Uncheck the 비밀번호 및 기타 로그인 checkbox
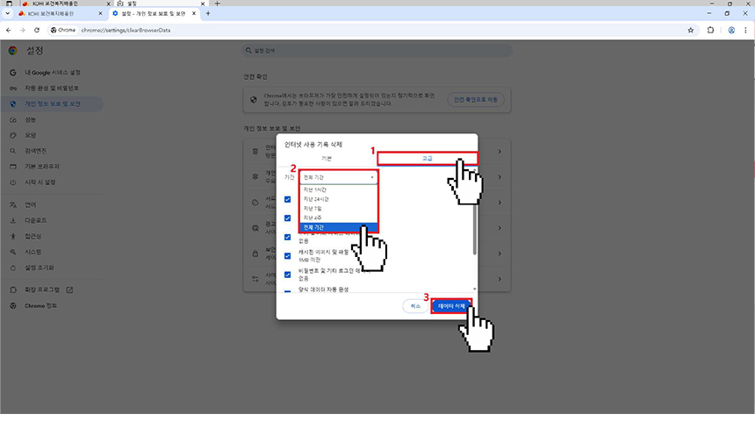This screenshot has height=421, width=755. (x=287, y=275)
